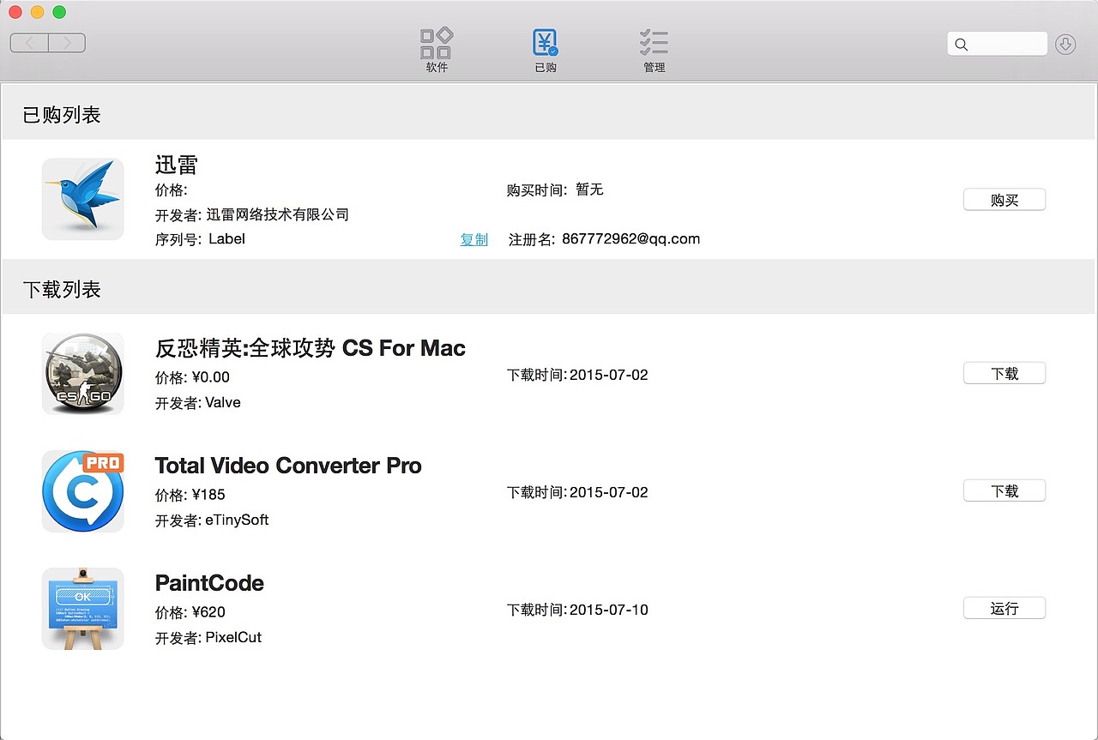The image size is (1098, 740).
Task: Open 反恐精英:全球攻势 CS For Mac title
Action: [311, 348]
